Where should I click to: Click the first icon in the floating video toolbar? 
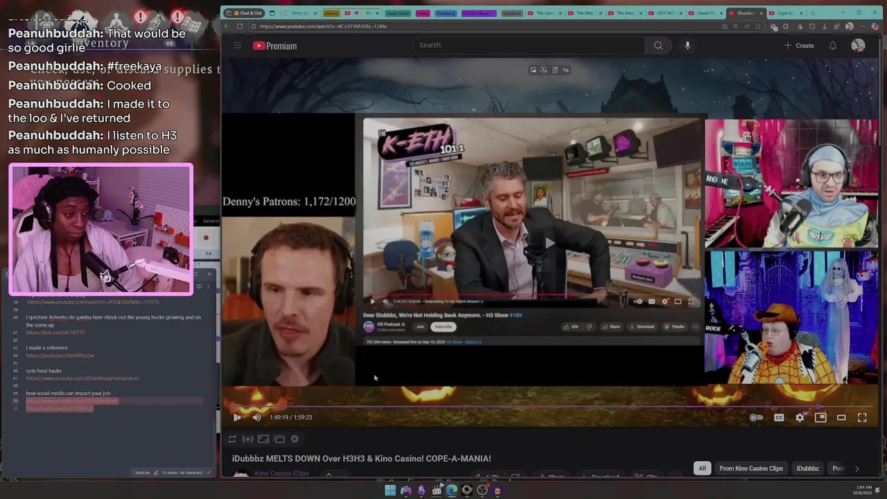(x=533, y=70)
